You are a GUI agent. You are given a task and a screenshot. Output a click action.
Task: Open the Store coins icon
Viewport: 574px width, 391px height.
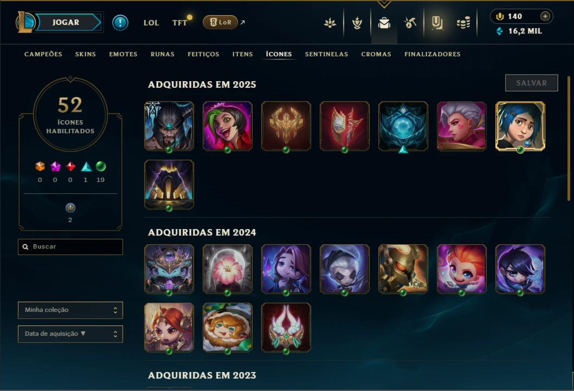pyautogui.click(x=463, y=23)
